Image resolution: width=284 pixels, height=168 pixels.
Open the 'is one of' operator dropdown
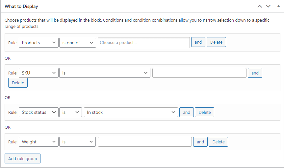point(78,43)
